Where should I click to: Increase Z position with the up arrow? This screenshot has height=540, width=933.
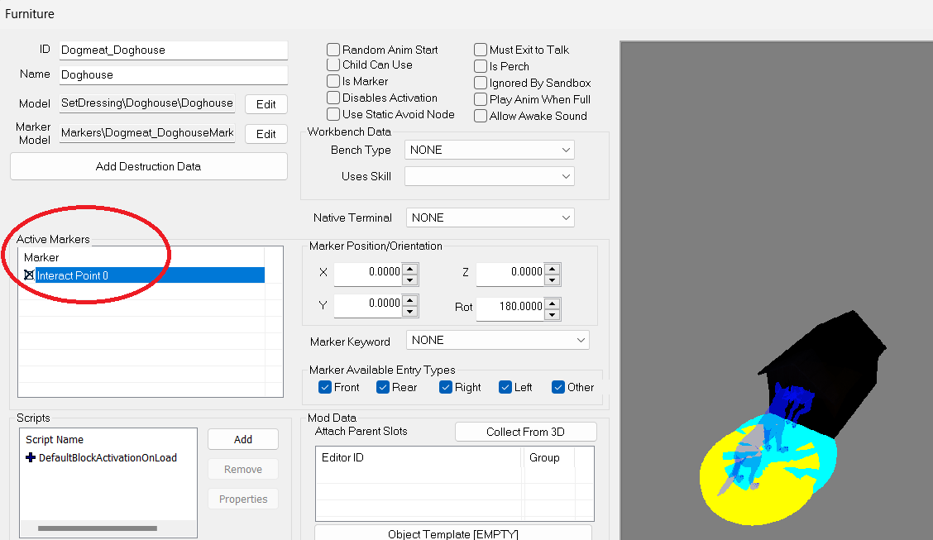[553, 268]
